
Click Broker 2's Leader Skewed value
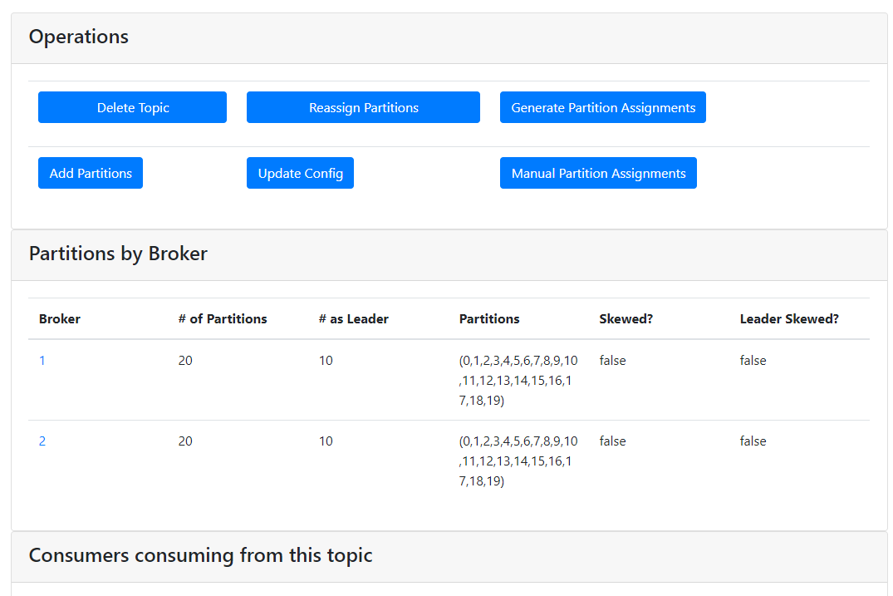tap(753, 441)
